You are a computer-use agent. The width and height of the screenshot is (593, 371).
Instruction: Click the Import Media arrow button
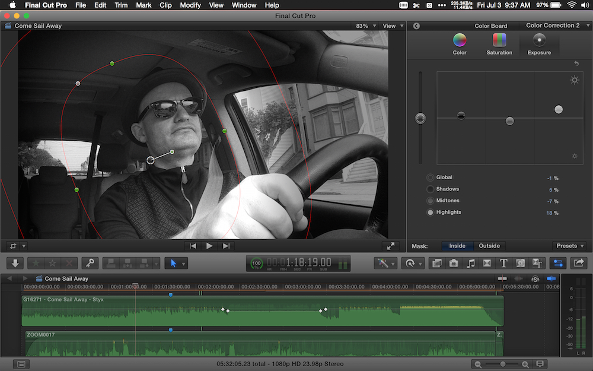click(x=15, y=263)
